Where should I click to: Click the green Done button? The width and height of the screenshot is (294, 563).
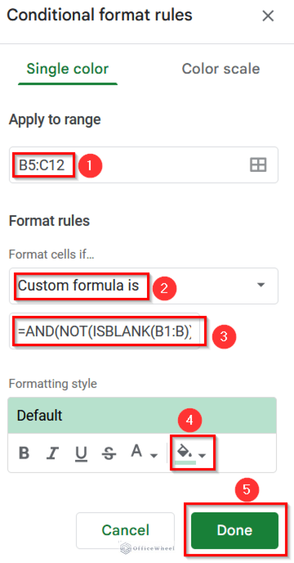point(234,530)
